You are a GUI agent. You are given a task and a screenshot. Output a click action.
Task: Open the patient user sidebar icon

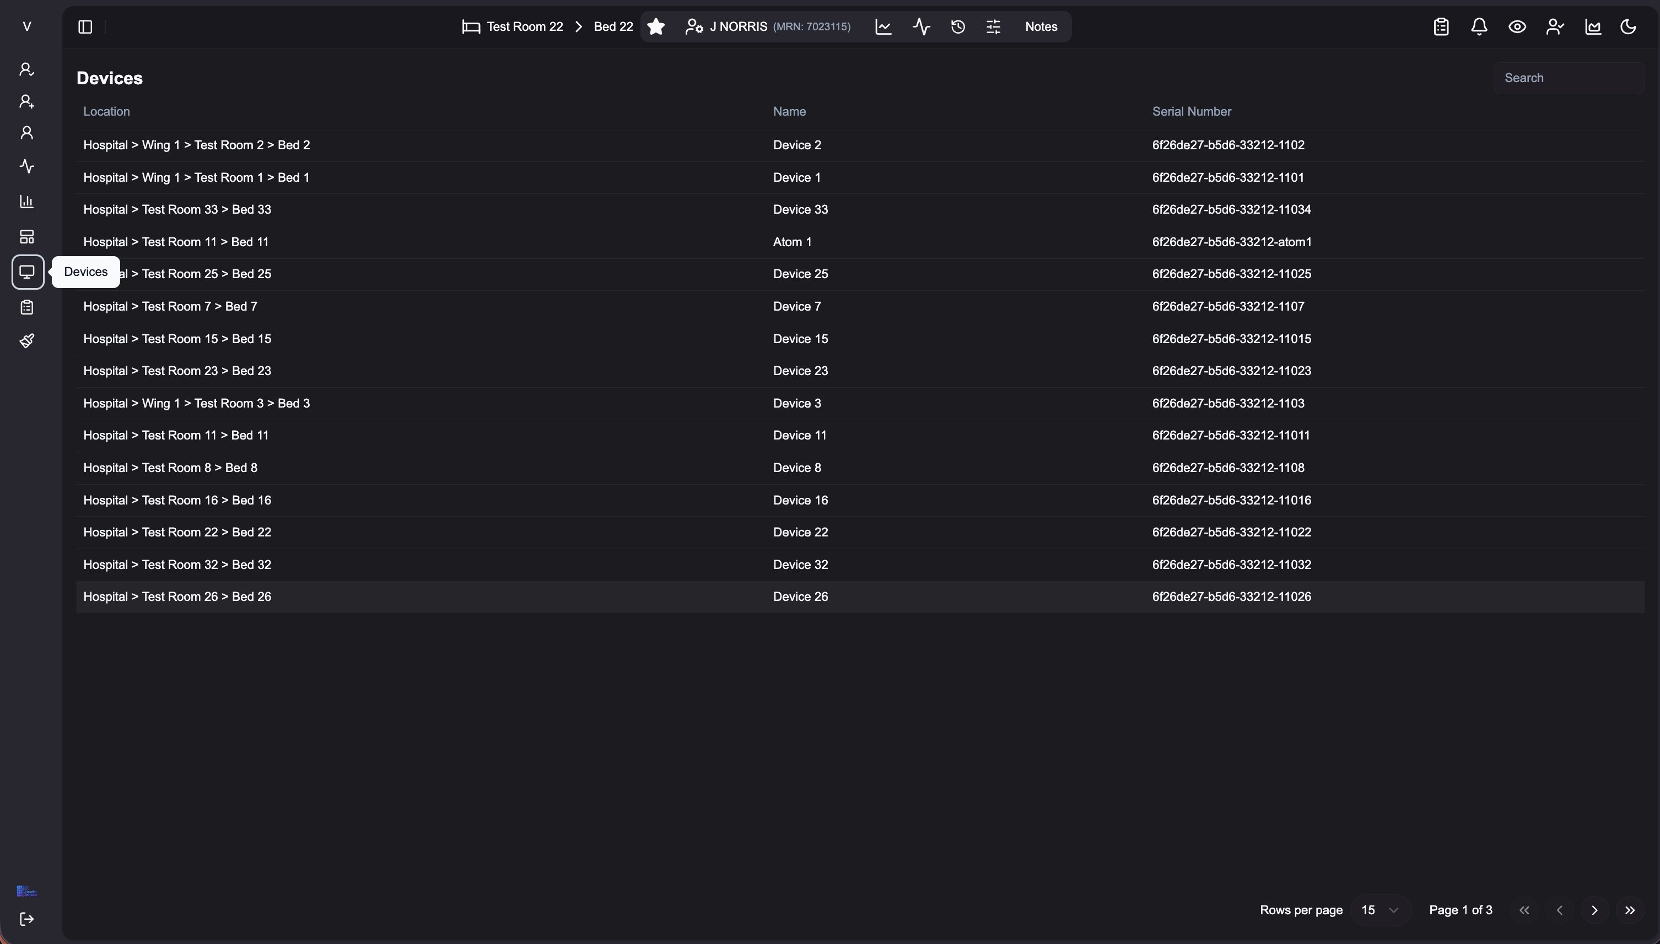[x=26, y=133]
